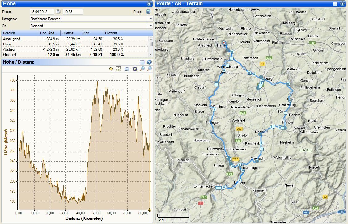Click the time field showing 10:39

pyautogui.click(x=73, y=11)
